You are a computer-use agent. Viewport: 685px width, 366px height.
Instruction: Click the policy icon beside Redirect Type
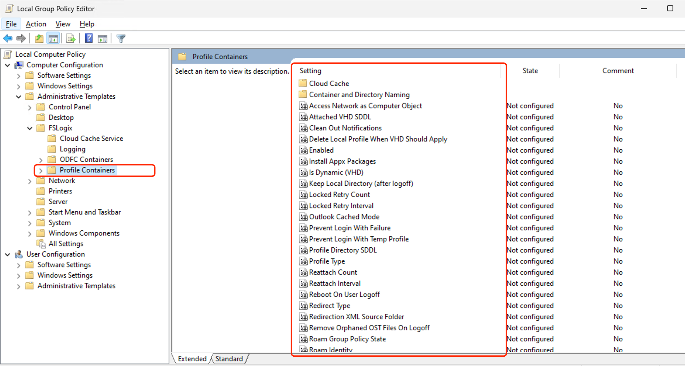[x=304, y=306]
